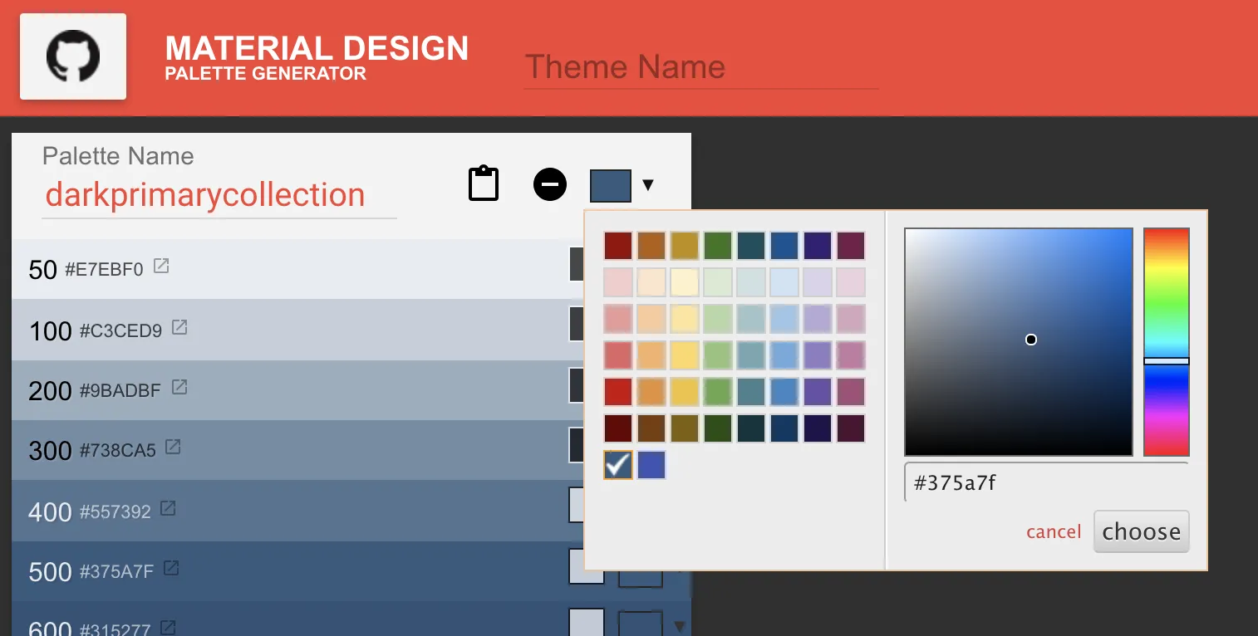The width and height of the screenshot is (1258, 636).
Task: Pick the sixth-row dark green swatch
Action: (x=718, y=428)
